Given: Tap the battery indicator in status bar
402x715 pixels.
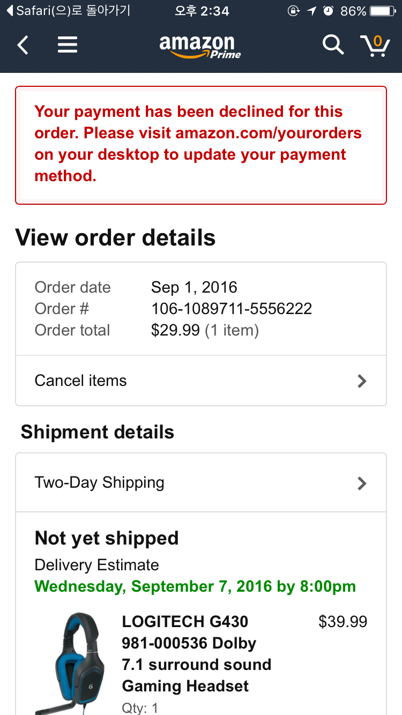Looking at the screenshot, I should (383, 11).
